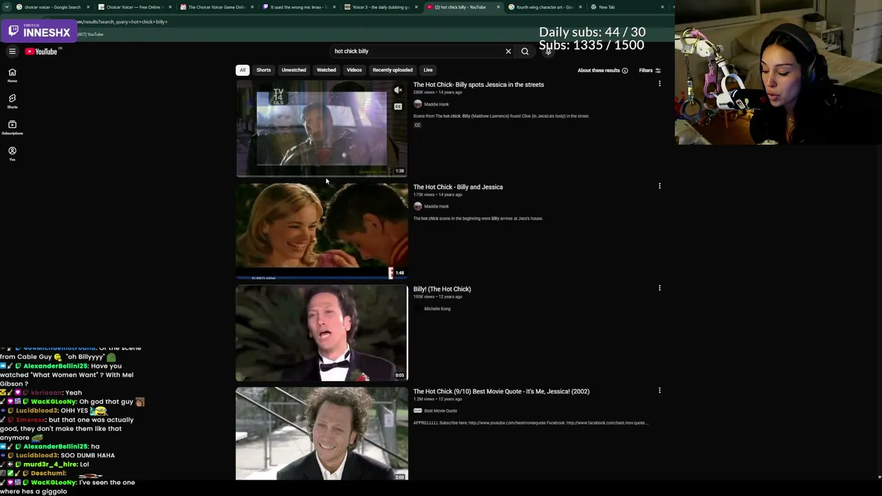Visit Best Movie Quote channel name
Image resolution: width=882 pixels, height=496 pixels.
(x=440, y=411)
